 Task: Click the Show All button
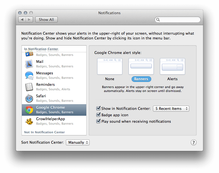pyautogui.click(x=46, y=20)
